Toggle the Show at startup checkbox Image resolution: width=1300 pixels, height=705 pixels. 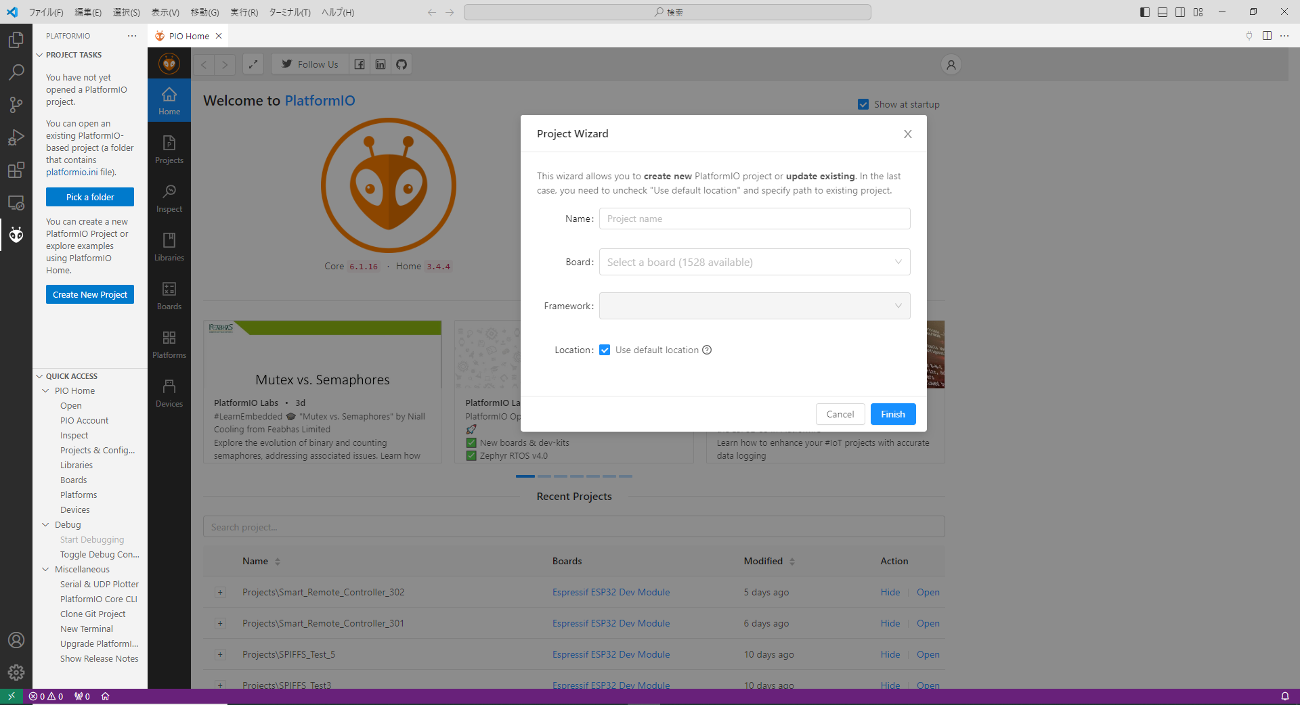coord(863,104)
